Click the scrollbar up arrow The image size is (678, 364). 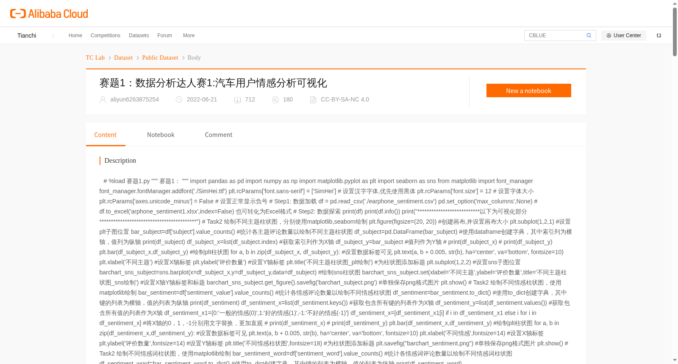[675, 3]
